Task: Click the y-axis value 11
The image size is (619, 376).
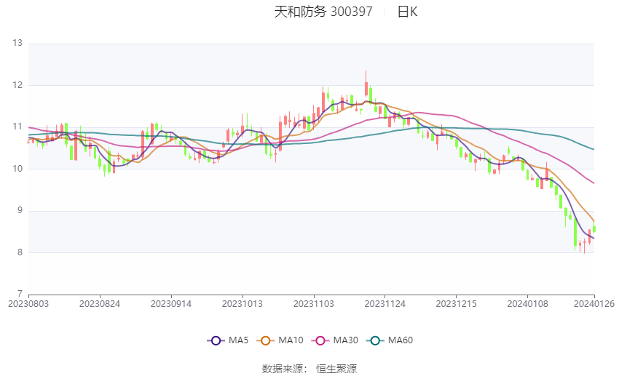Action: (17, 127)
